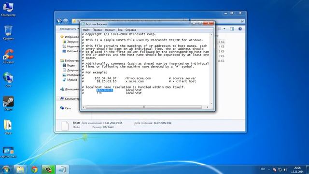Open Notepad's Формат menu

tap(110, 30)
